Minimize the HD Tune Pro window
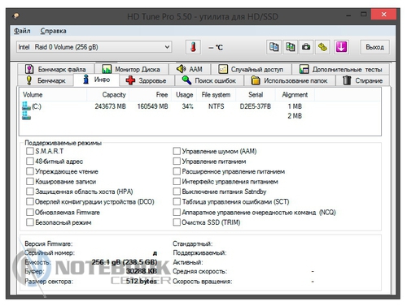The image size is (407, 306). [x=348, y=15]
